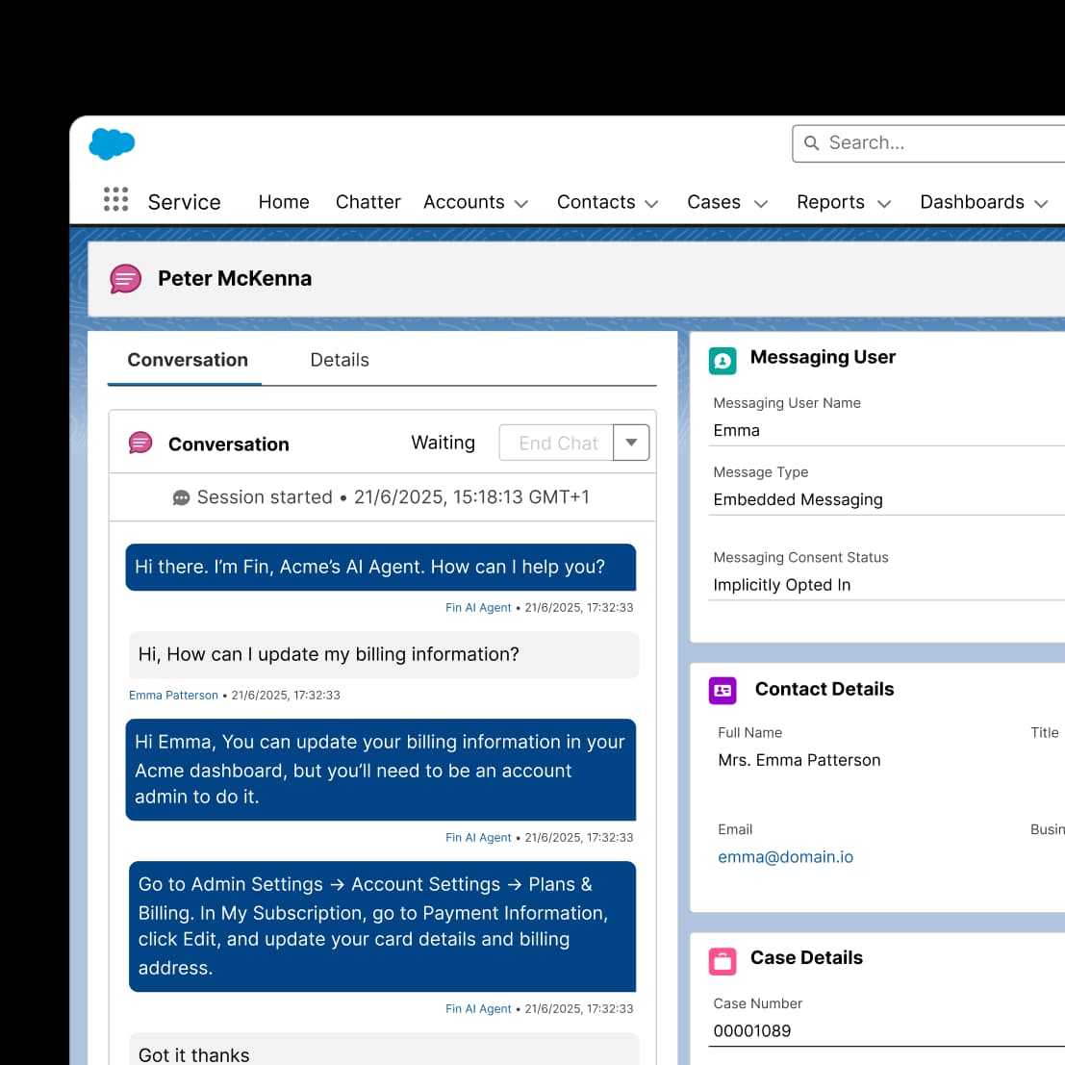Open the Contacts tab
This screenshot has height=1065, width=1065.
coord(596,202)
